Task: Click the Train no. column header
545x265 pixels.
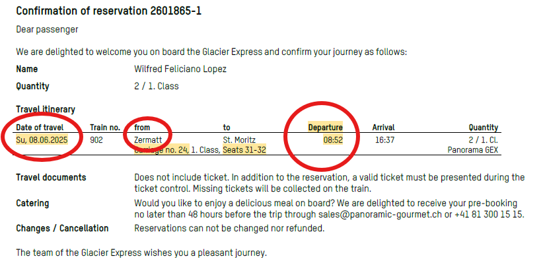Action: pyautogui.click(x=105, y=128)
